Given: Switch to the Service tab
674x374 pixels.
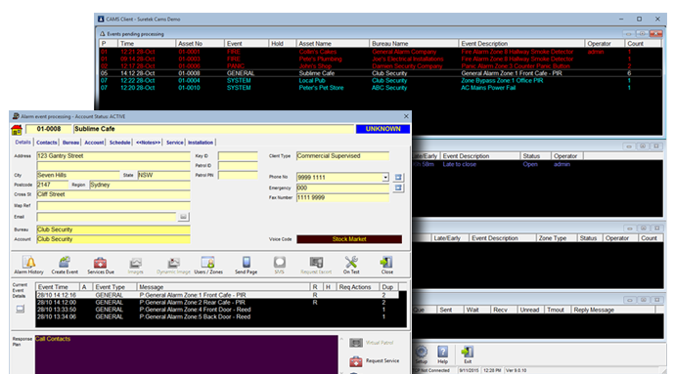Looking at the screenshot, I should [x=174, y=143].
